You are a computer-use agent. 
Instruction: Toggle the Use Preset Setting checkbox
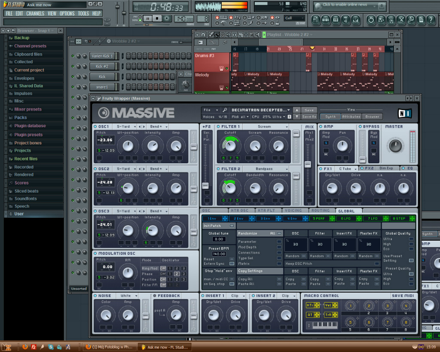411,260
